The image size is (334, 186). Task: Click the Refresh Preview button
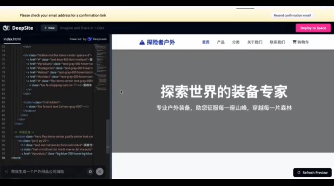[313, 173]
